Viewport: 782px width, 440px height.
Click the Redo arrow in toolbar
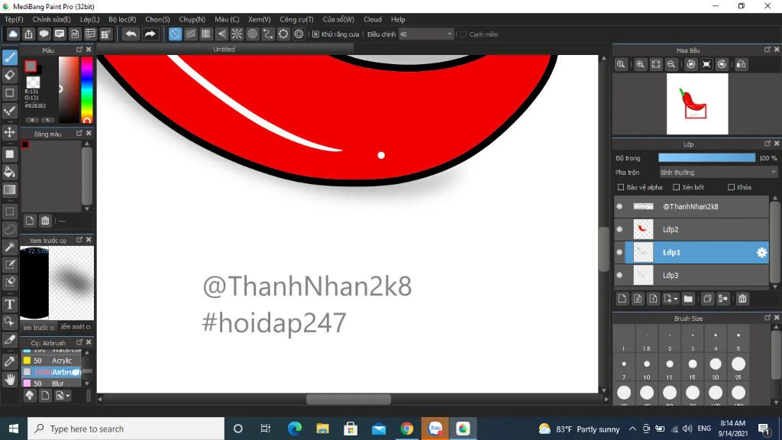click(150, 34)
